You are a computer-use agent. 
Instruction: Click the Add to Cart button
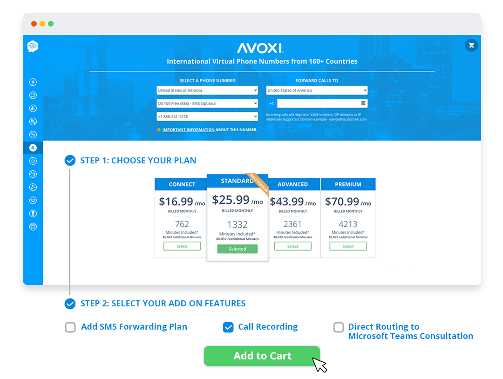(262, 356)
